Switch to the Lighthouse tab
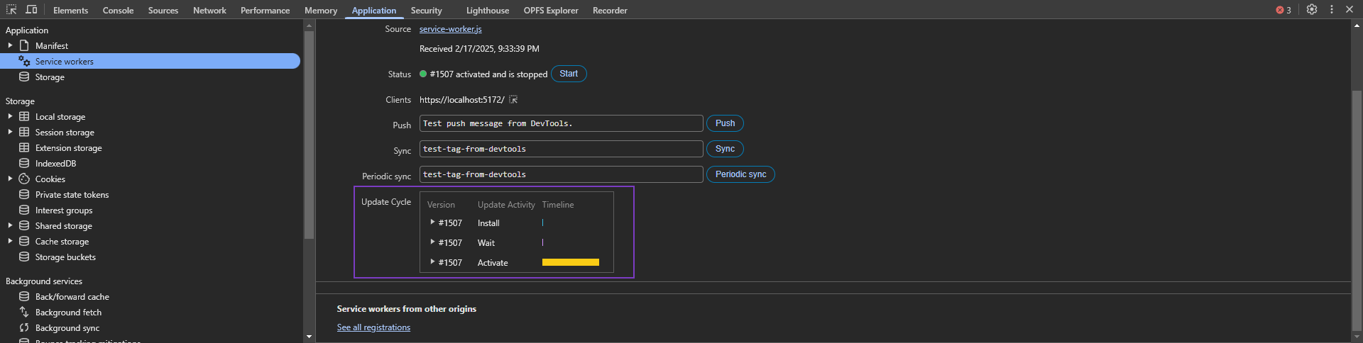Viewport: 1363px width, 343px height. [487, 11]
